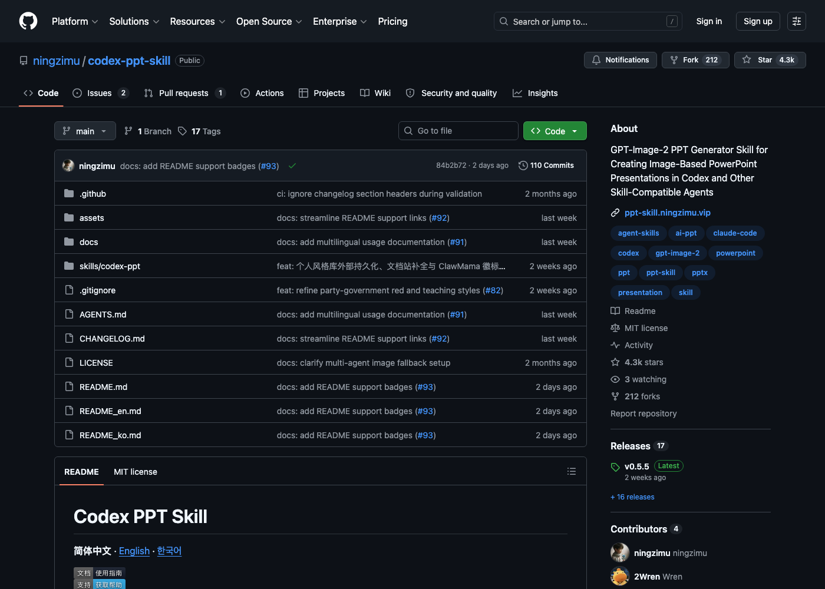Open the Korean README language link
The width and height of the screenshot is (825, 589).
[x=169, y=551]
